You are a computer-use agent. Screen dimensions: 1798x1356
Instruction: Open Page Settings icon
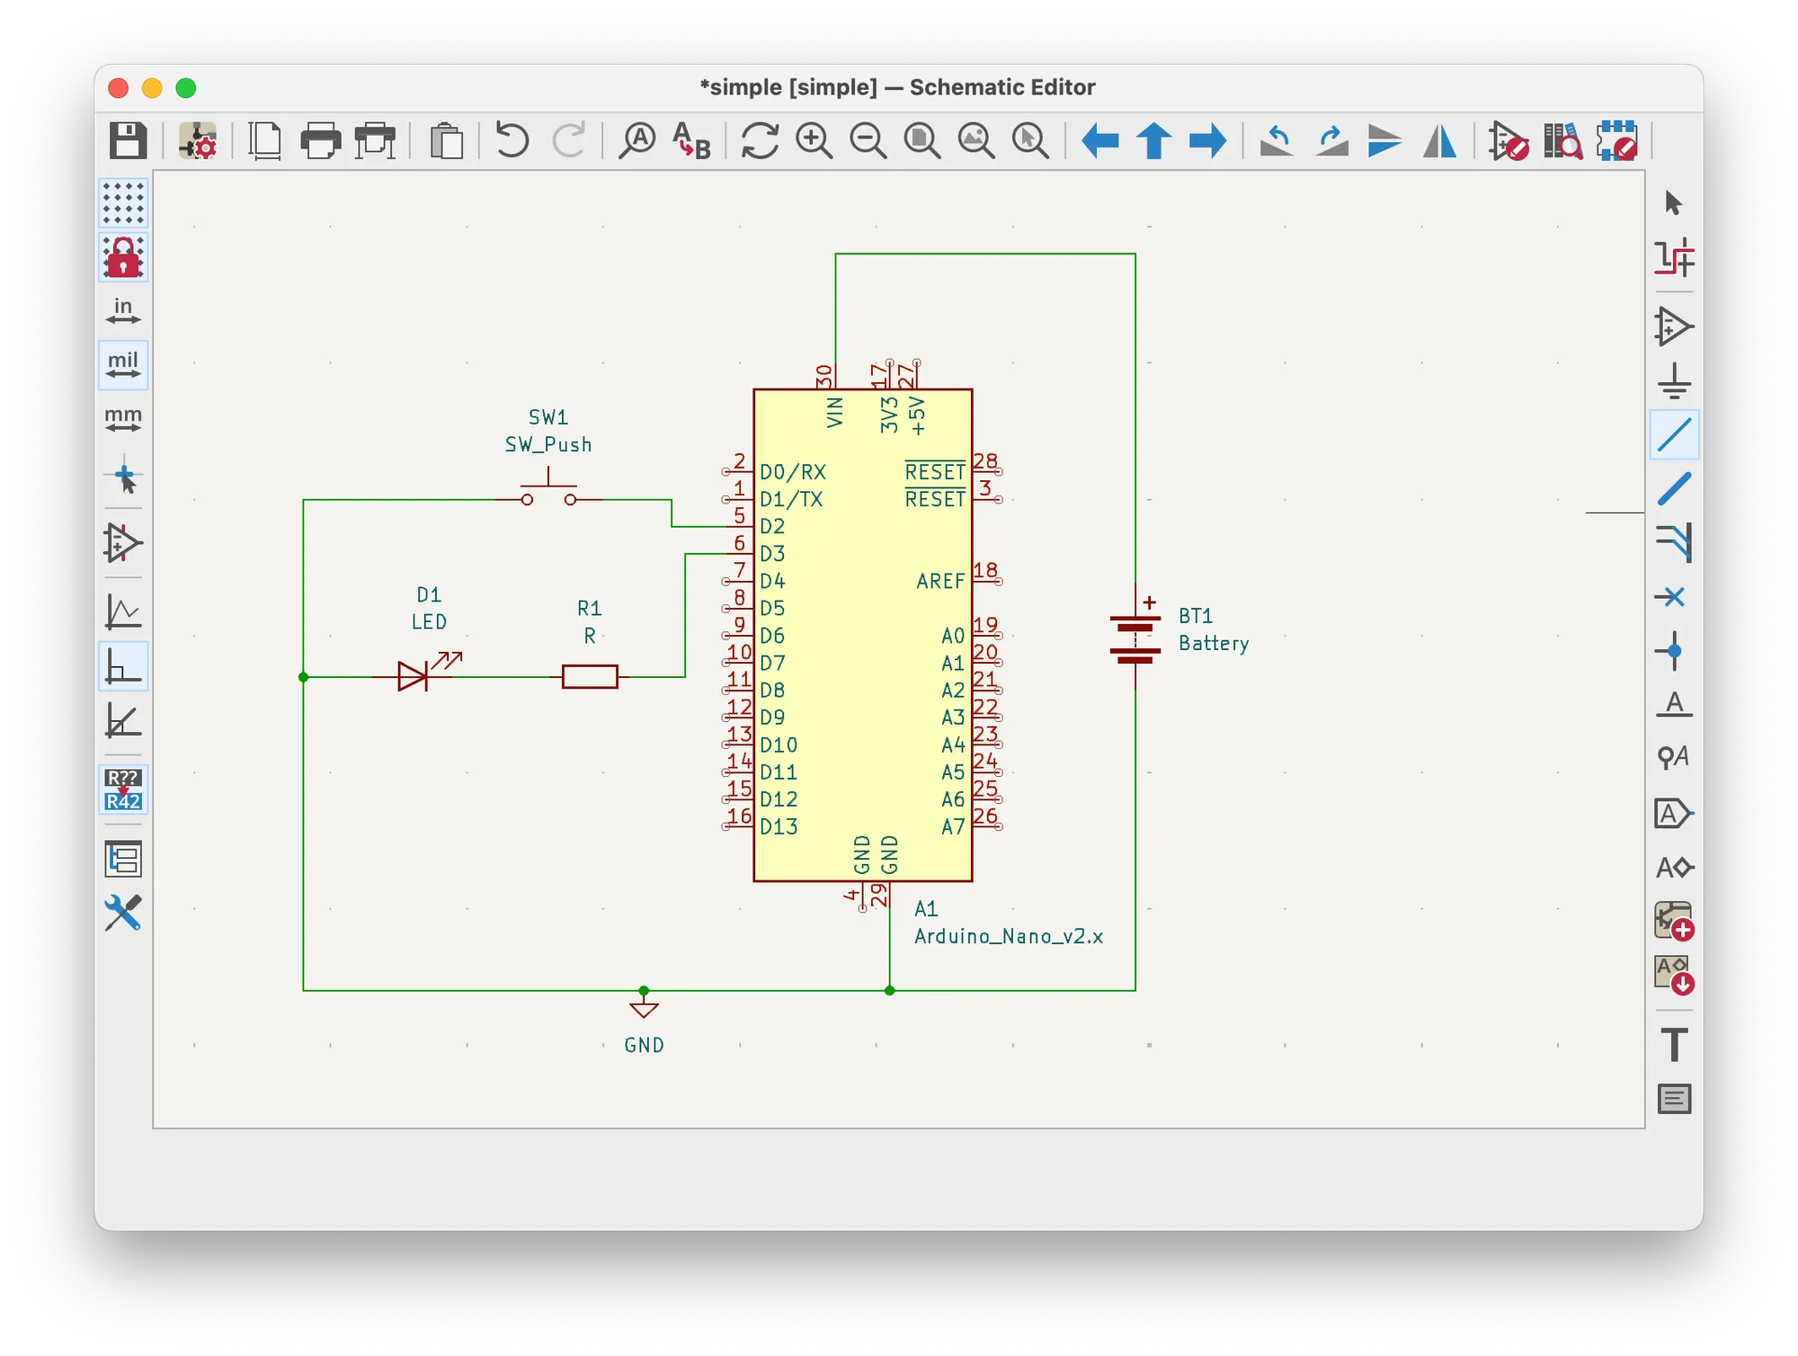point(265,141)
